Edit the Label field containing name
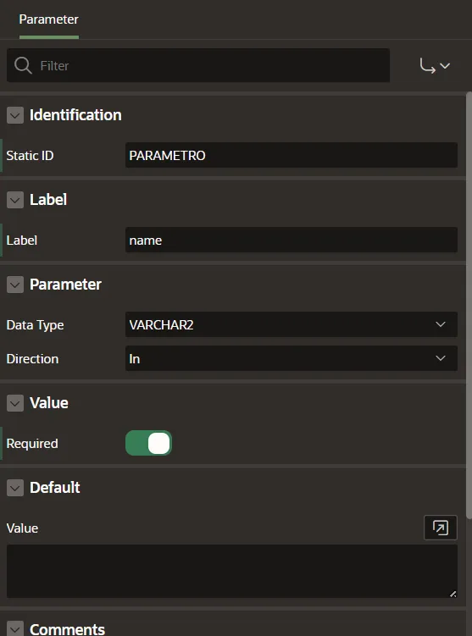The width and height of the screenshot is (472, 636). 291,240
